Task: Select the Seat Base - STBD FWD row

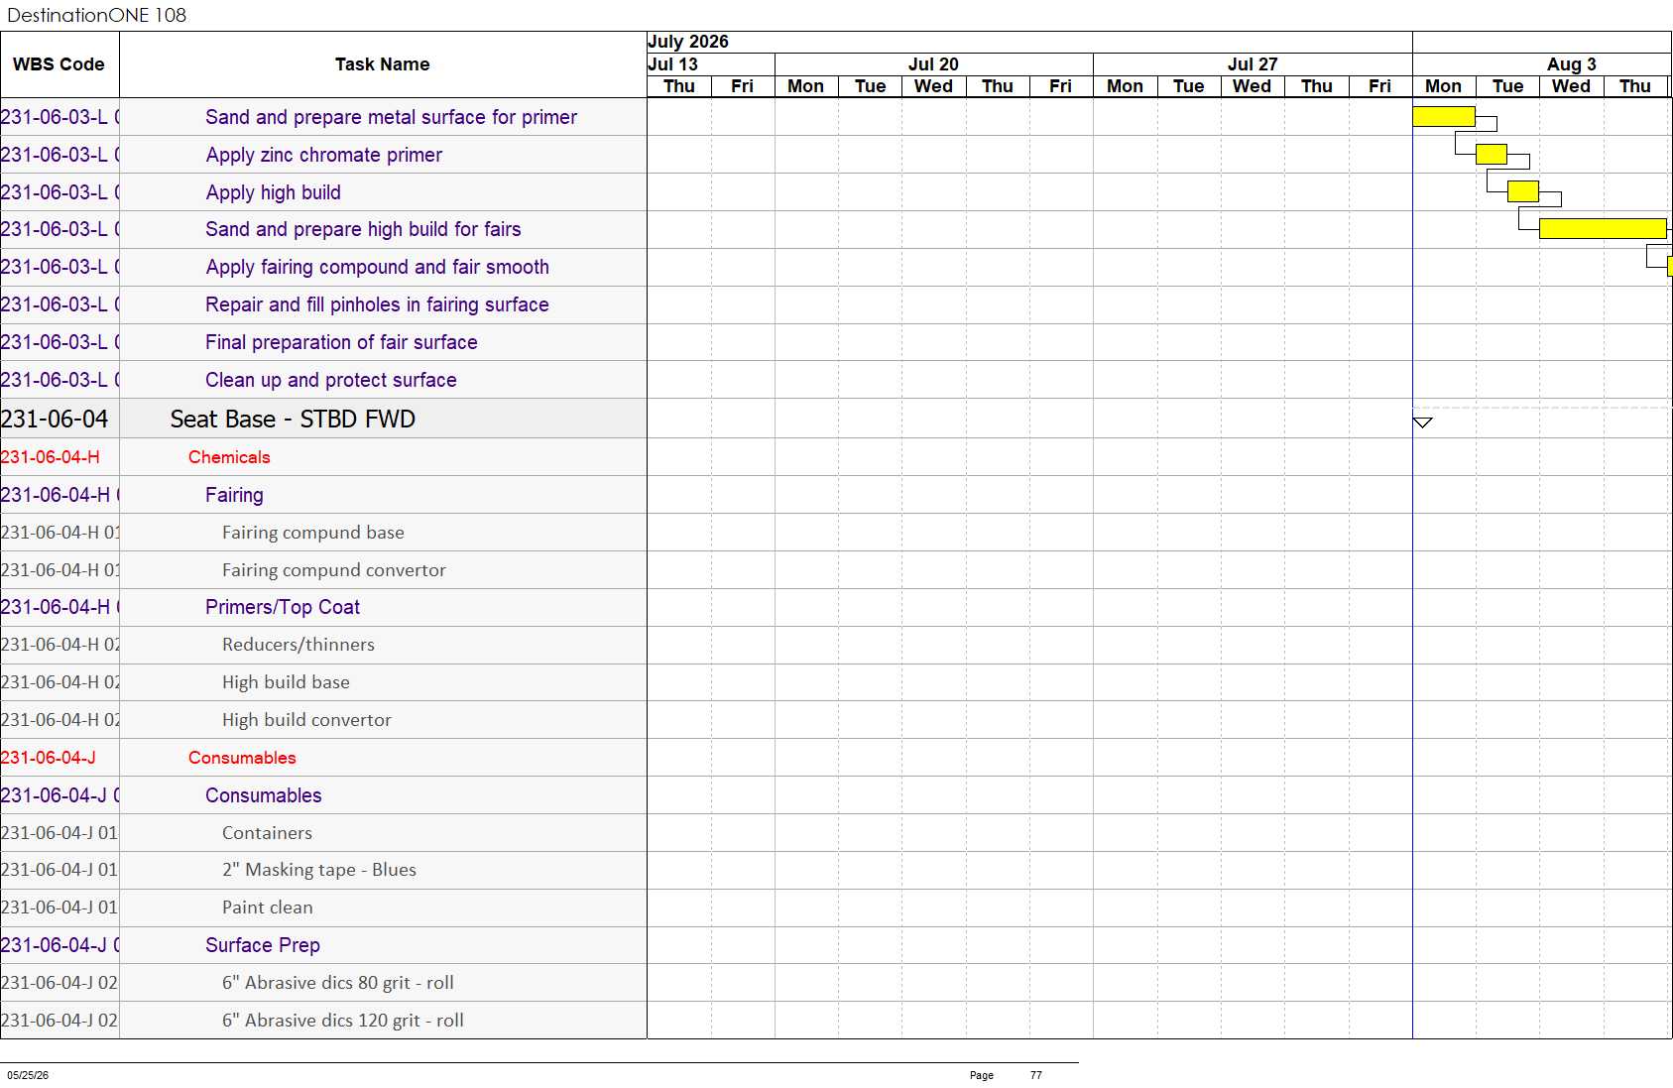Action: click(x=323, y=419)
